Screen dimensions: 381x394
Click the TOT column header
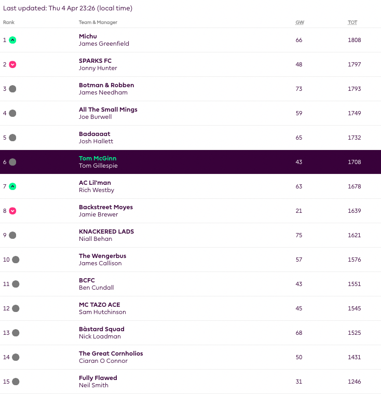[x=352, y=22]
